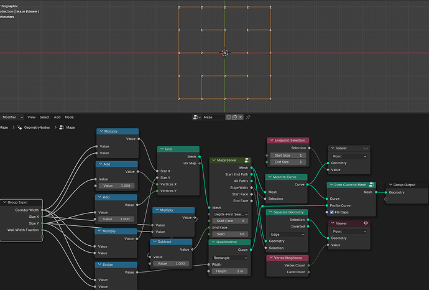The height and width of the screenshot is (290, 429).
Task: Click the Value 1.000 field on the lower Add node
Action: 116,219
